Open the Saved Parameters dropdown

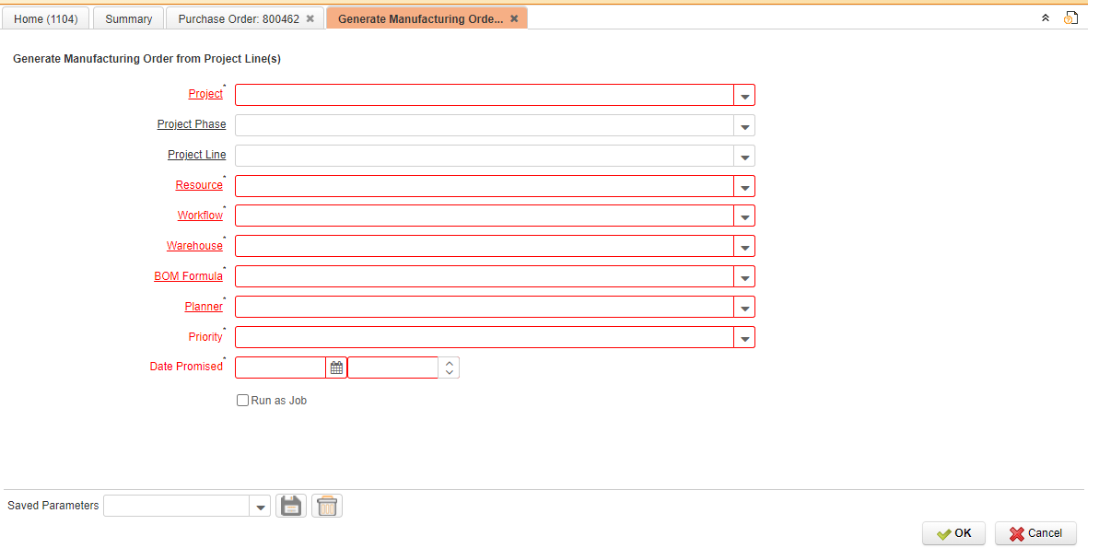260,506
